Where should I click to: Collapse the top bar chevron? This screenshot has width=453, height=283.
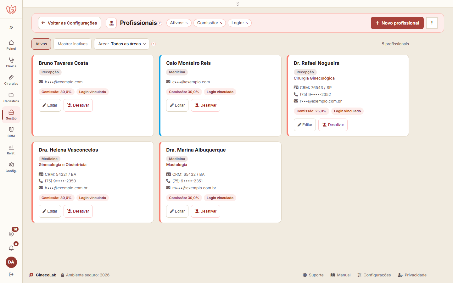(x=238, y=4)
